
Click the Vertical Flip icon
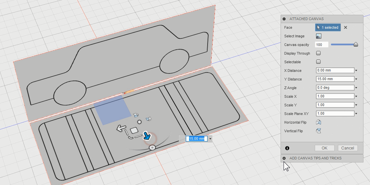tap(319, 131)
